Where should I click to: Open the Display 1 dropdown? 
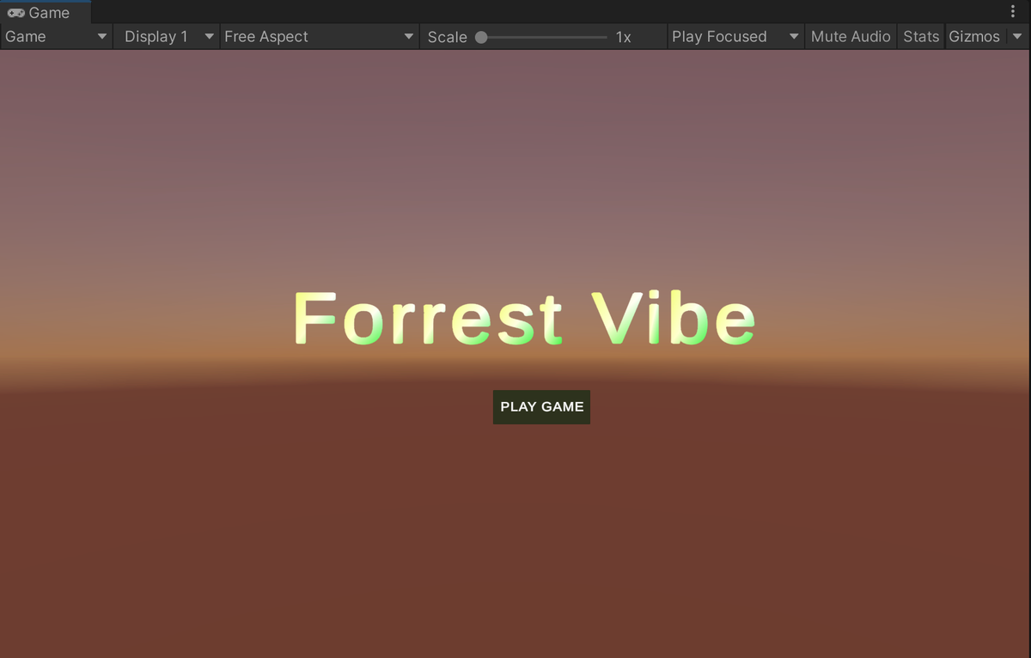[168, 37]
